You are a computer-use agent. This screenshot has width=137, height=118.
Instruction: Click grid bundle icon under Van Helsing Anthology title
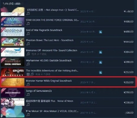[x=28, y=74]
